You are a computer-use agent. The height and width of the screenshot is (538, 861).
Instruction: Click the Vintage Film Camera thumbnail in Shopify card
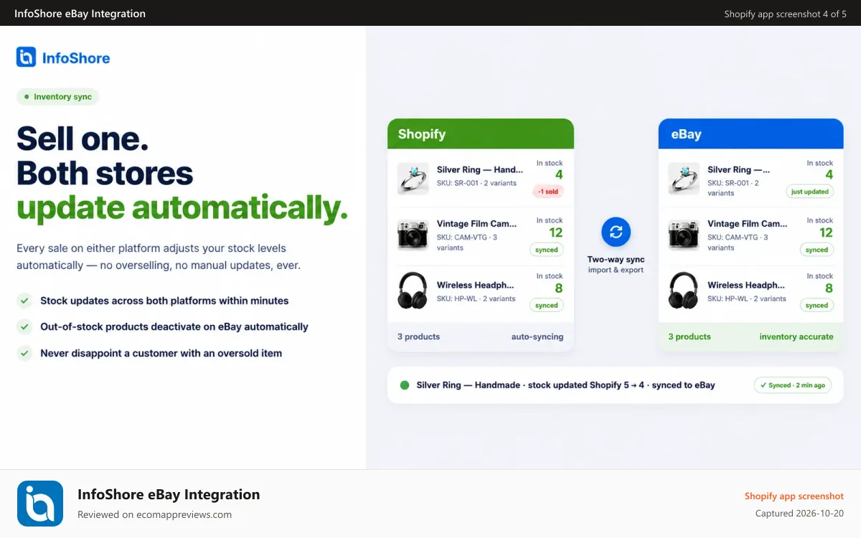(x=413, y=234)
